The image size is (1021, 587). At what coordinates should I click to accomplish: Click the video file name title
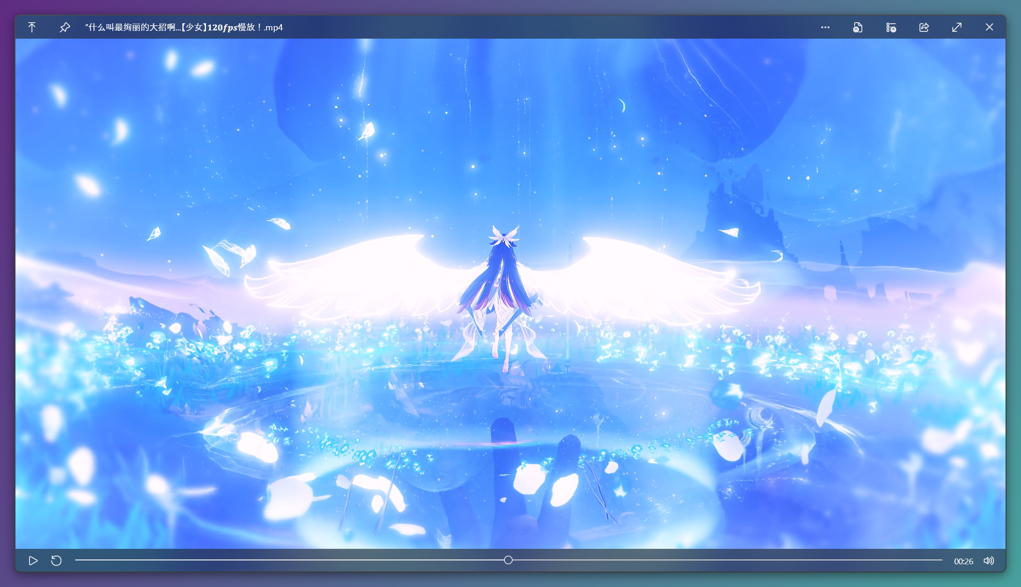(x=184, y=28)
